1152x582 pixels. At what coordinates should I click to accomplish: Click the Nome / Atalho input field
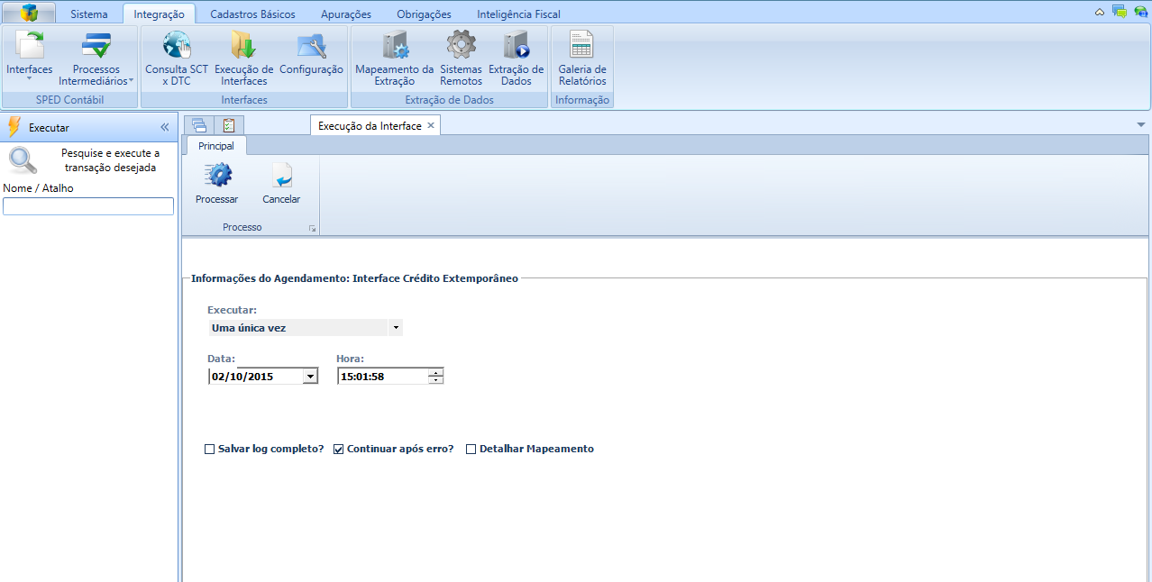(88, 206)
